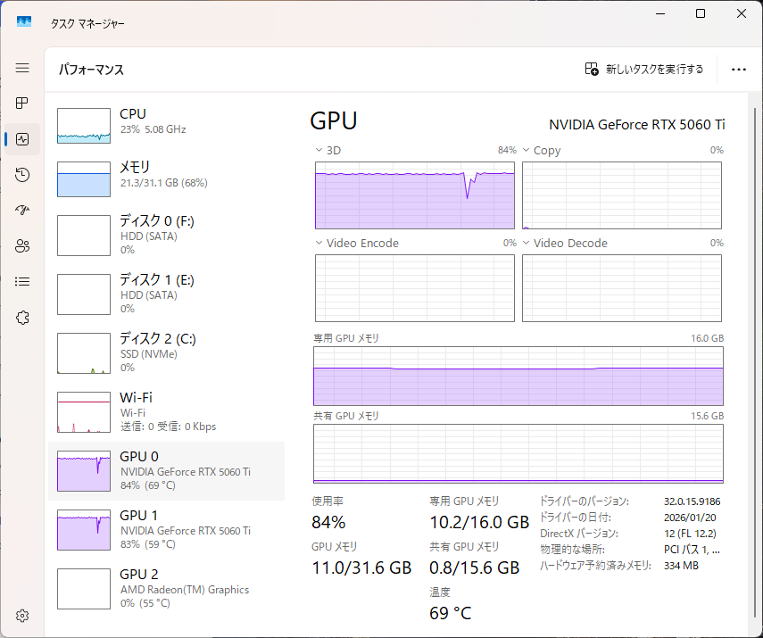Click the 334 MB reserved memory value
The image size is (763, 638).
click(681, 566)
